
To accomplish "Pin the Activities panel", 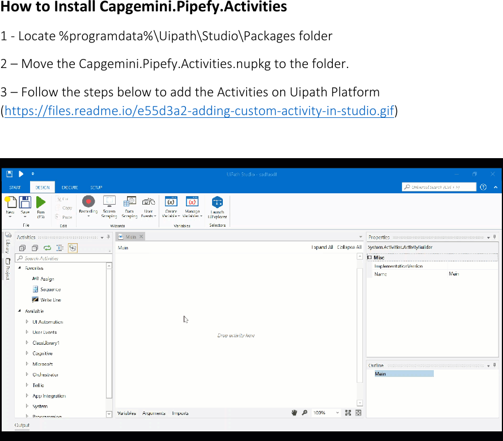I will coord(108,237).
